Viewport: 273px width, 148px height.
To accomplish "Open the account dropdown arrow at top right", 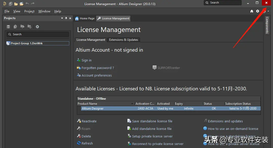I will click(x=268, y=11).
